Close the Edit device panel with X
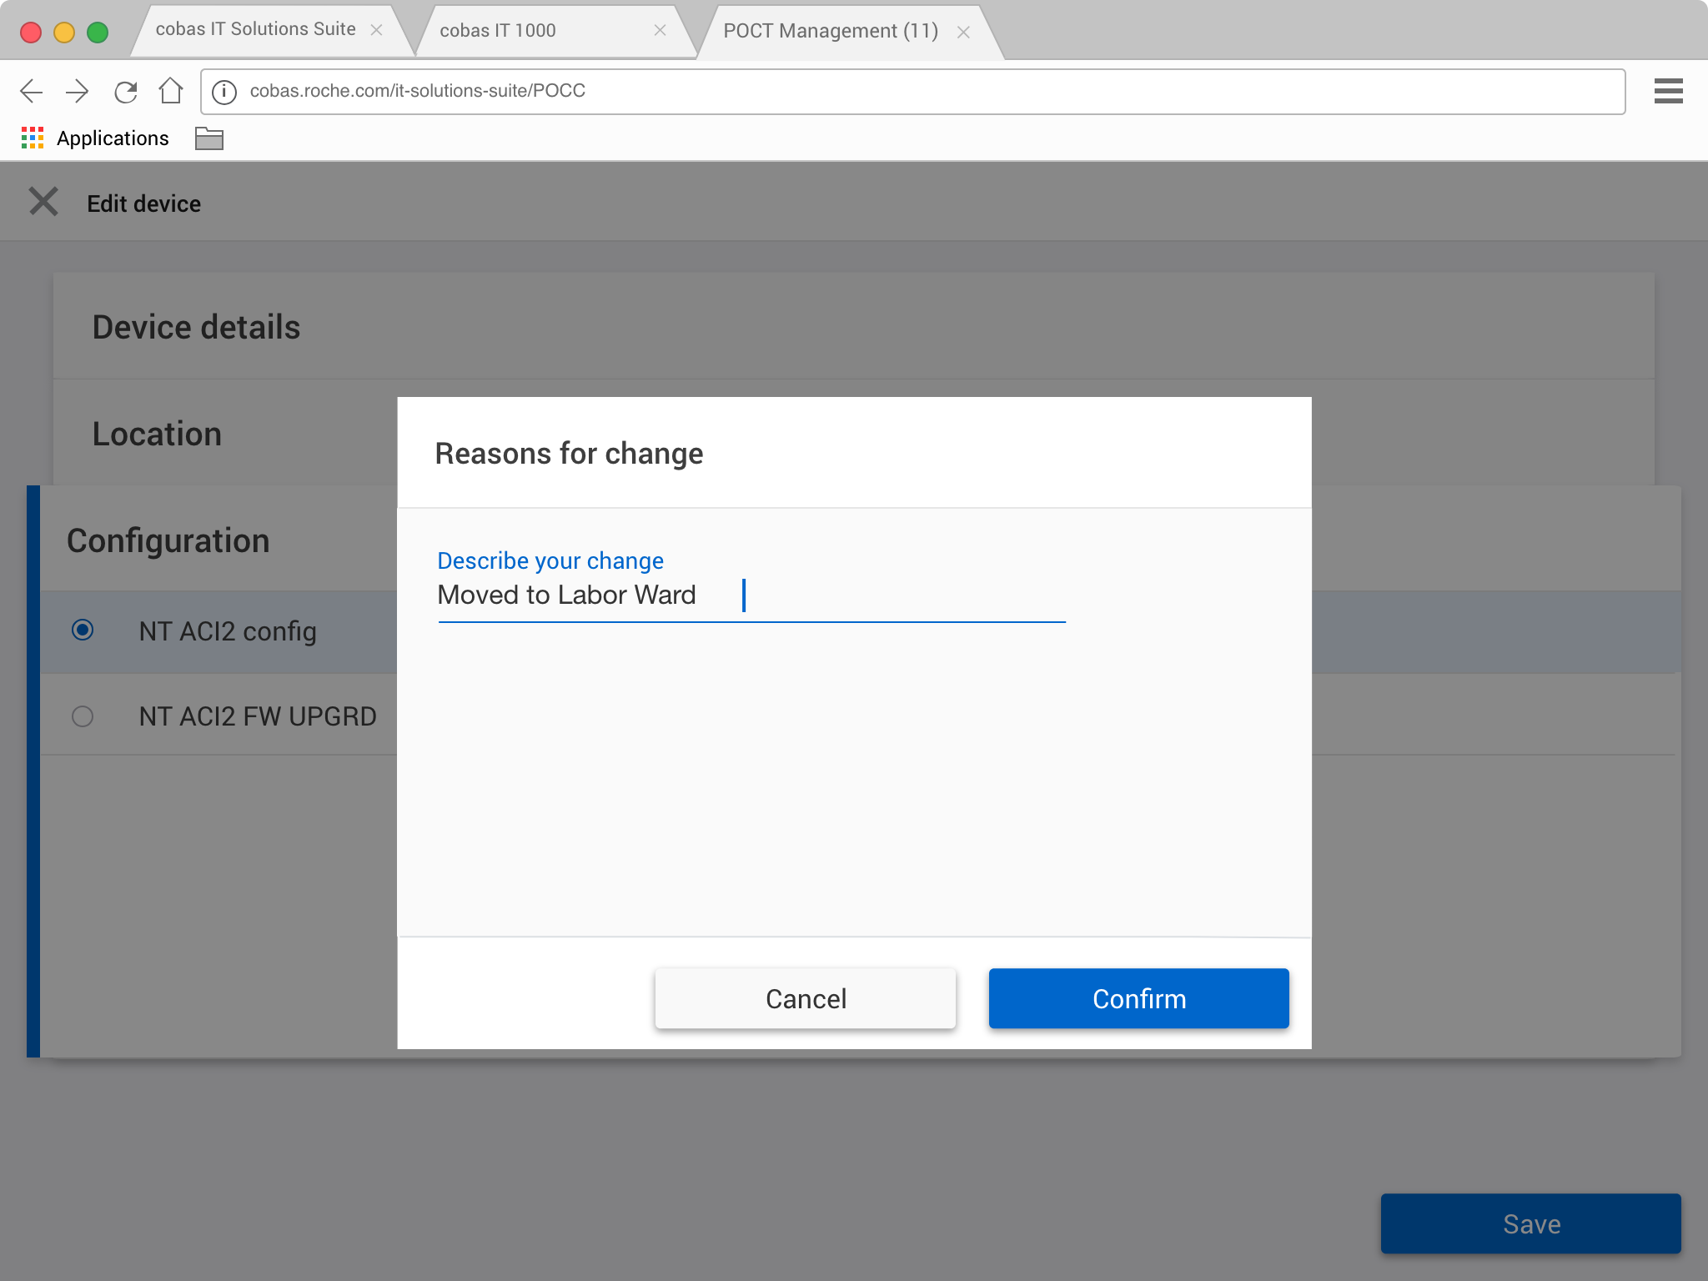This screenshot has height=1281, width=1708. (43, 202)
